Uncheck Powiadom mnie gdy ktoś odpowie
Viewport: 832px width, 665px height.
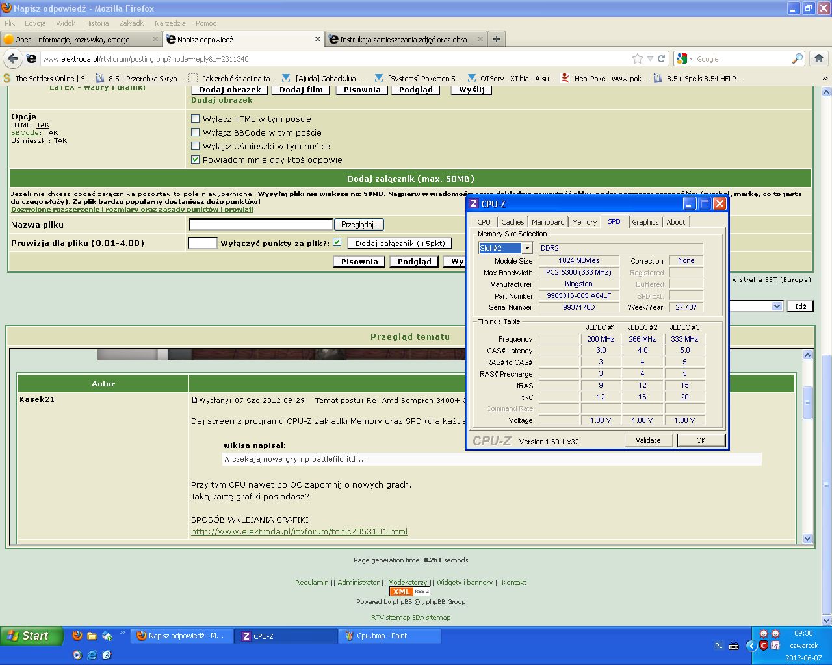tap(195, 160)
